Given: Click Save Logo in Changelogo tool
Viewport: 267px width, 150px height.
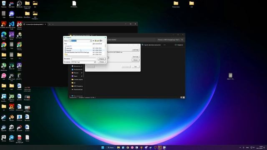Looking at the screenshot, I should click(136, 57).
